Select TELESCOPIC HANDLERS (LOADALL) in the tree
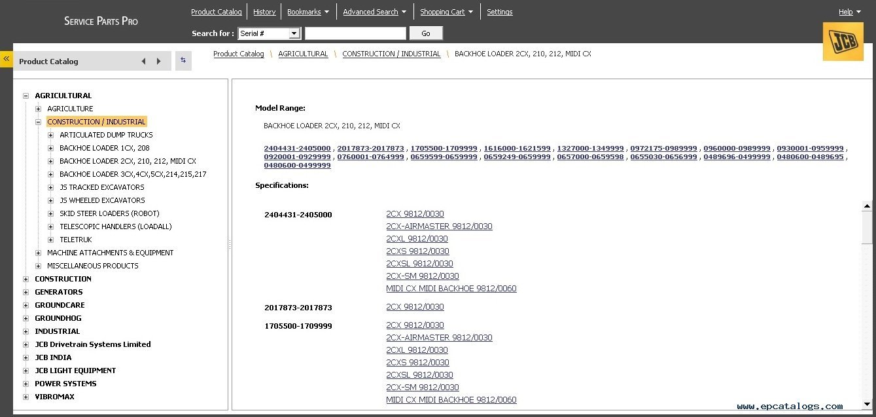Image resolution: width=876 pixels, height=417 pixels. pos(115,227)
